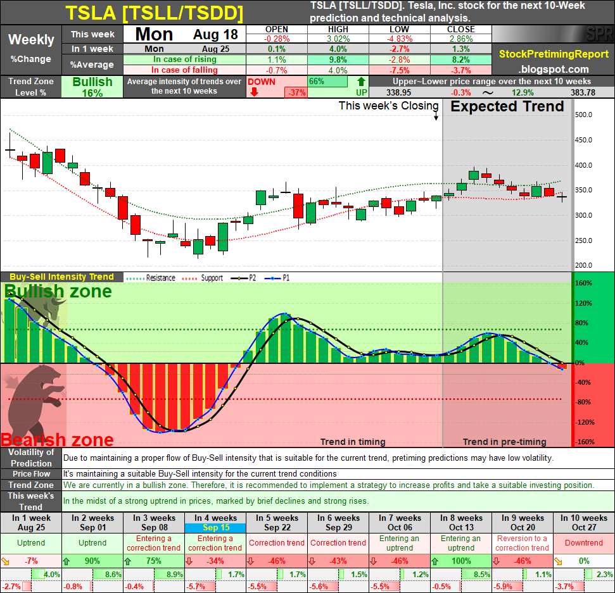Select the In case of rising row label
This screenshot has width=615, height=593.
(185, 59)
